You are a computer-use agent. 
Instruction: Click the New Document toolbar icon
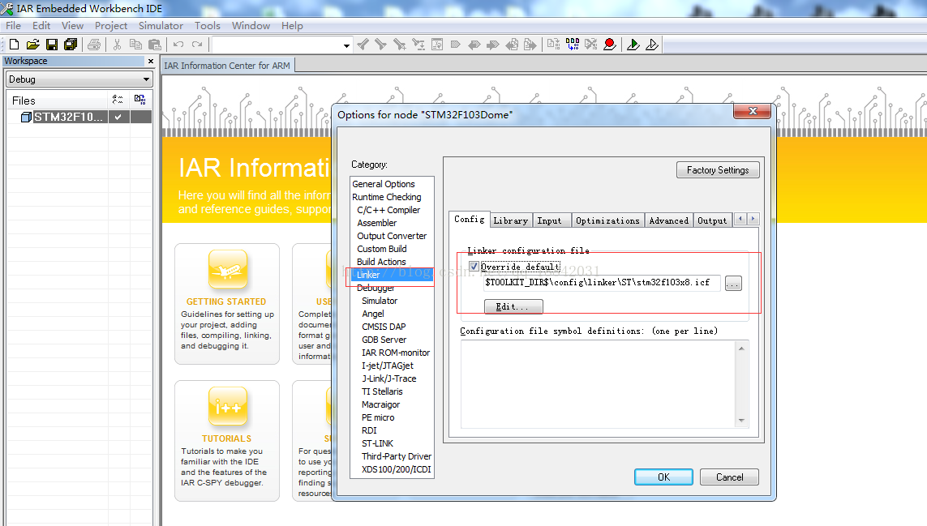point(14,45)
